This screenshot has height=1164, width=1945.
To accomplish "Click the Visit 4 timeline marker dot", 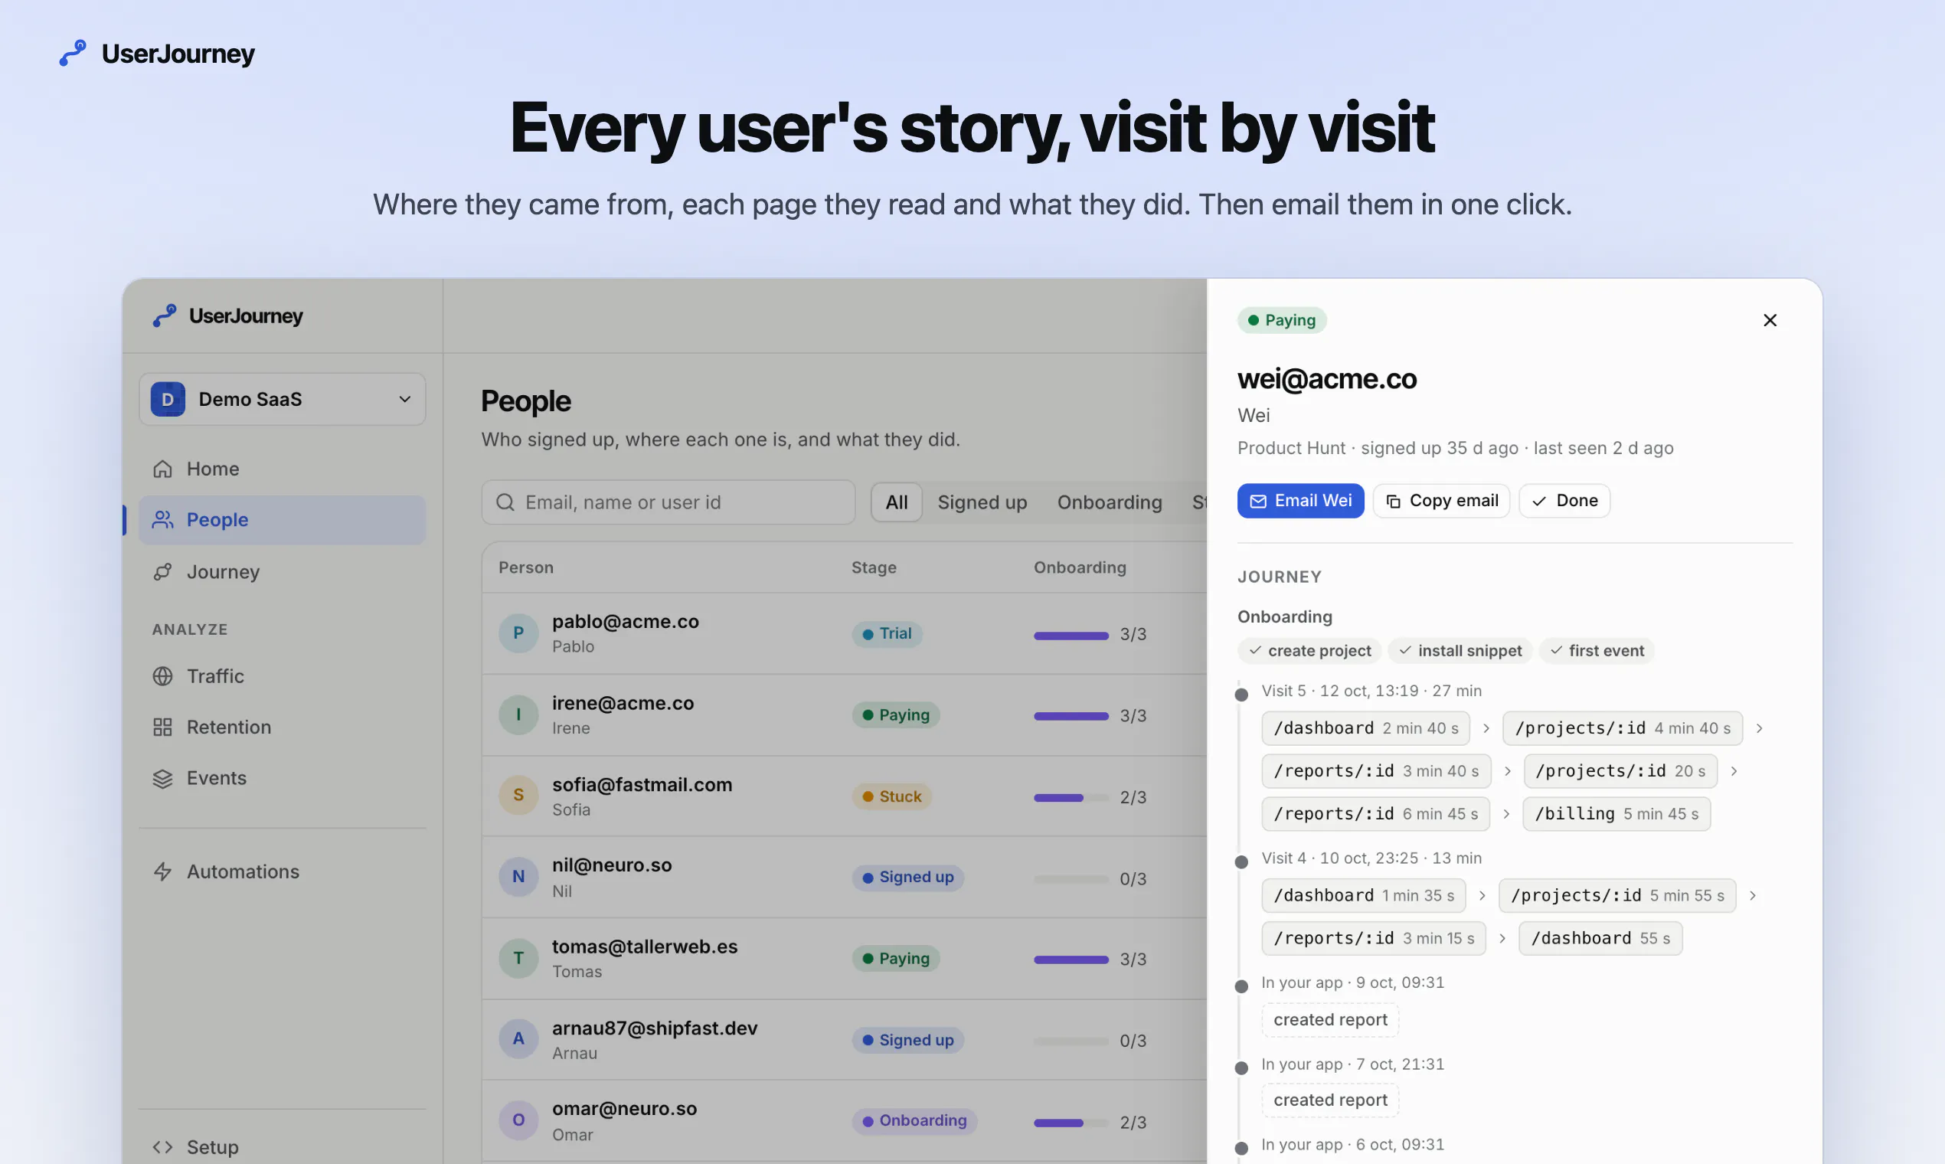I will tap(1241, 862).
